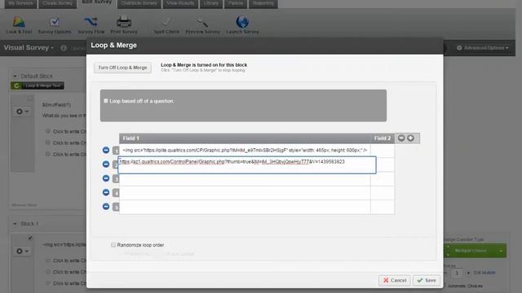Image resolution: width=522 pixels, height=293 pixels.
Task: Switch to Library tab
Action: 211,3
